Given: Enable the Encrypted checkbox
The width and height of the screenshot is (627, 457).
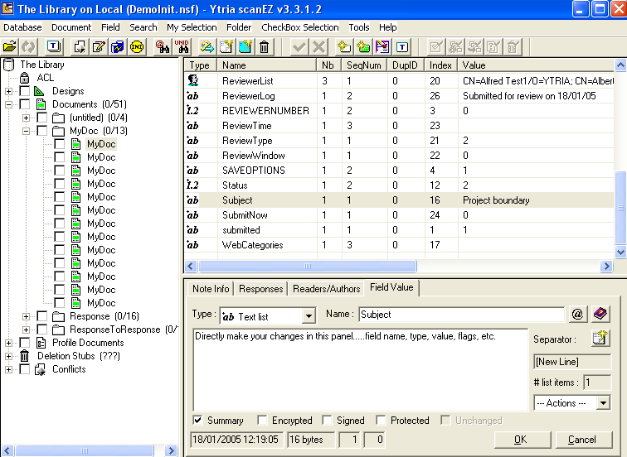Looking at the screenshot, I should [x=262, y=420].
